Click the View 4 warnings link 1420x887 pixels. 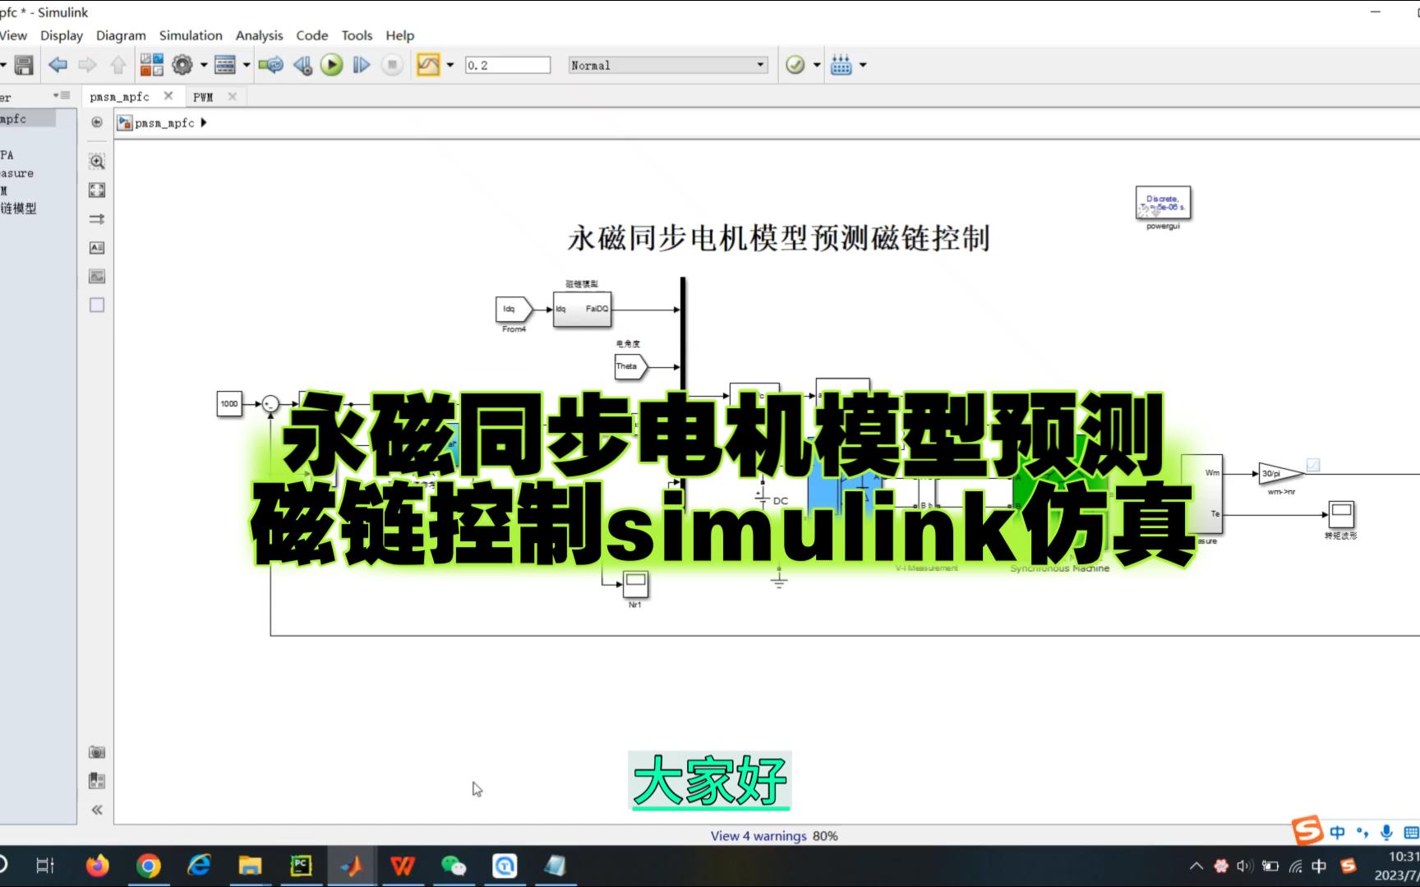[758, 836]
